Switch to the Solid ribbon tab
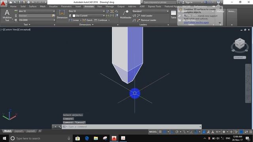Image resolution: width=253 pixels, height=142 pixels. point(23,6)
